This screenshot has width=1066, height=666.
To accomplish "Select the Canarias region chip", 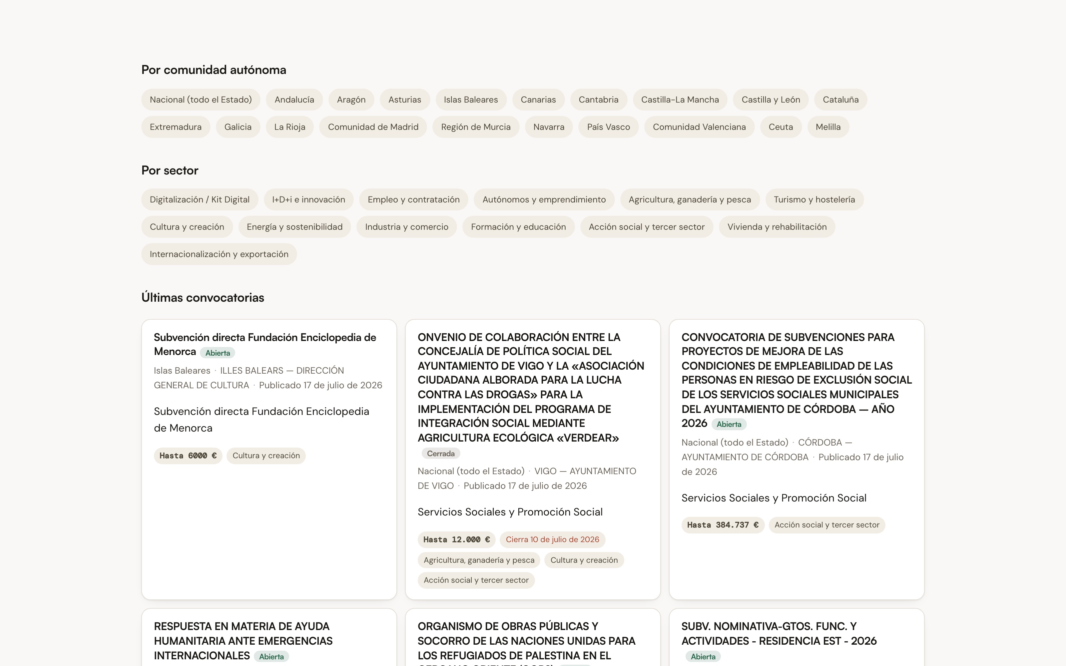I will [x=538, y=100].
